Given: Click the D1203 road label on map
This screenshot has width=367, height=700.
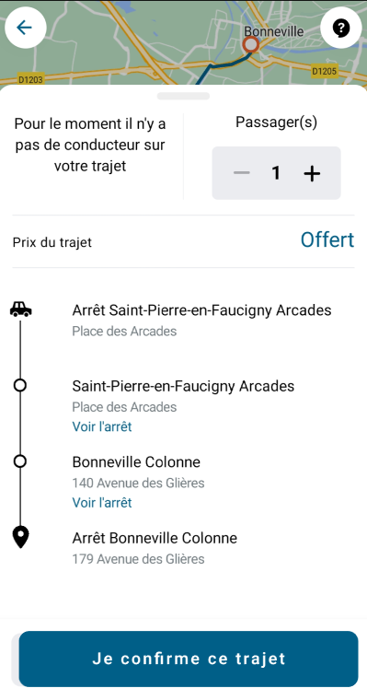Looking at the screenshot, I should point(31,79).
